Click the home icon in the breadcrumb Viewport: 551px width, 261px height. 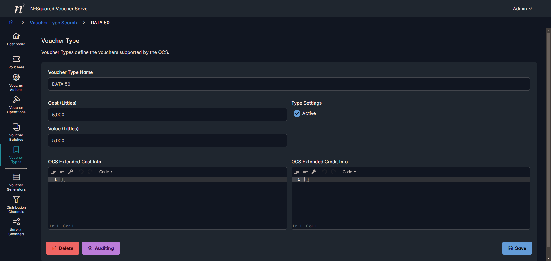(11, 23)
